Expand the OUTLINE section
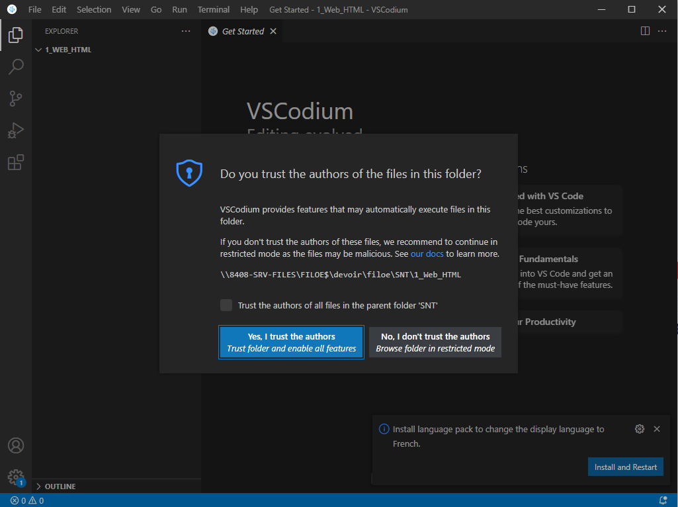Viewport: 678px width, 507px height. [x=116, y=486]
